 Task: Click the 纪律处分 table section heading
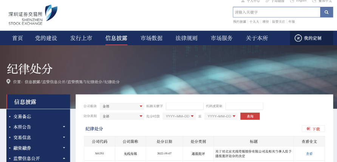(94, 129)
